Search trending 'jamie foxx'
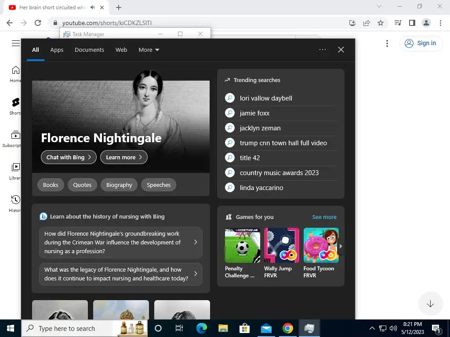The height and width of the screenshot is (337, 450). [x=281, y=113]
